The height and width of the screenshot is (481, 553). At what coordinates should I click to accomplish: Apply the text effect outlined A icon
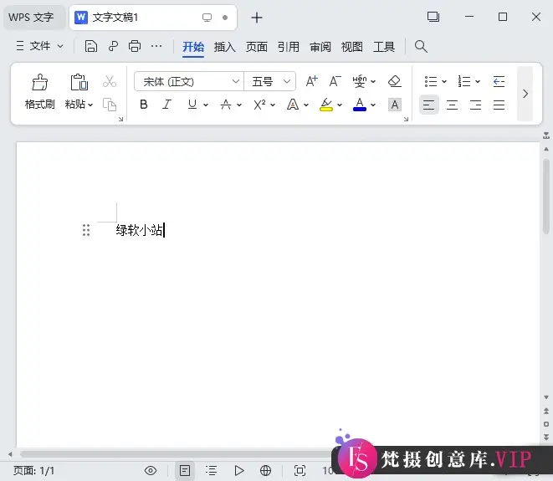click(293, 105)
